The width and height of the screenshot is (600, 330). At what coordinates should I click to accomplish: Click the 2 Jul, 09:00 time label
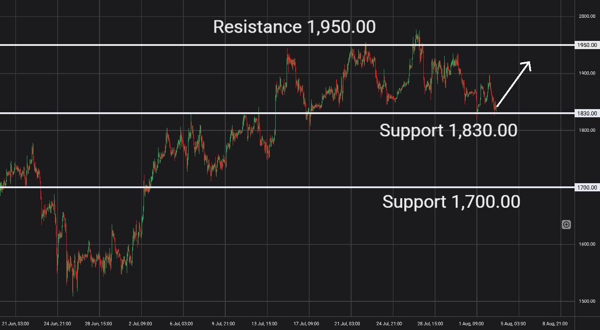click(x=141, y=324)
